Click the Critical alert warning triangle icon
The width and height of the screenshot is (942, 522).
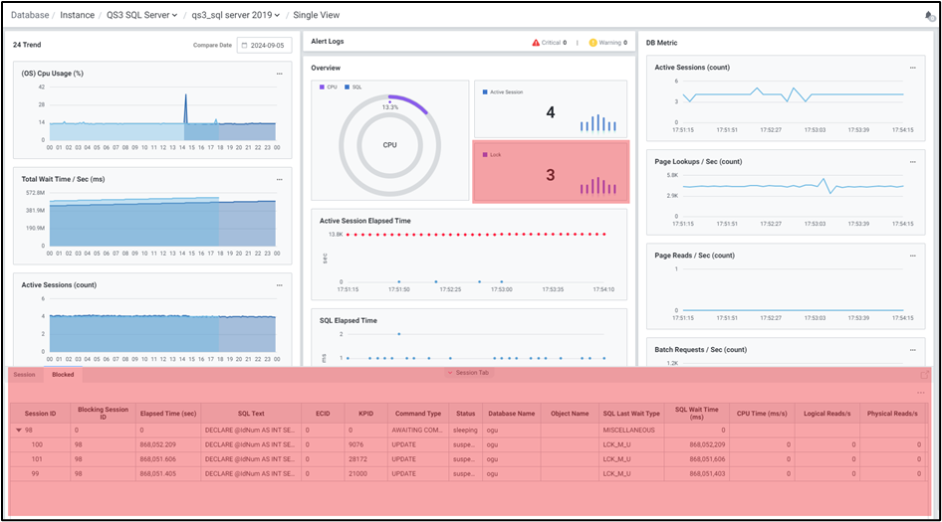[536, 43]
